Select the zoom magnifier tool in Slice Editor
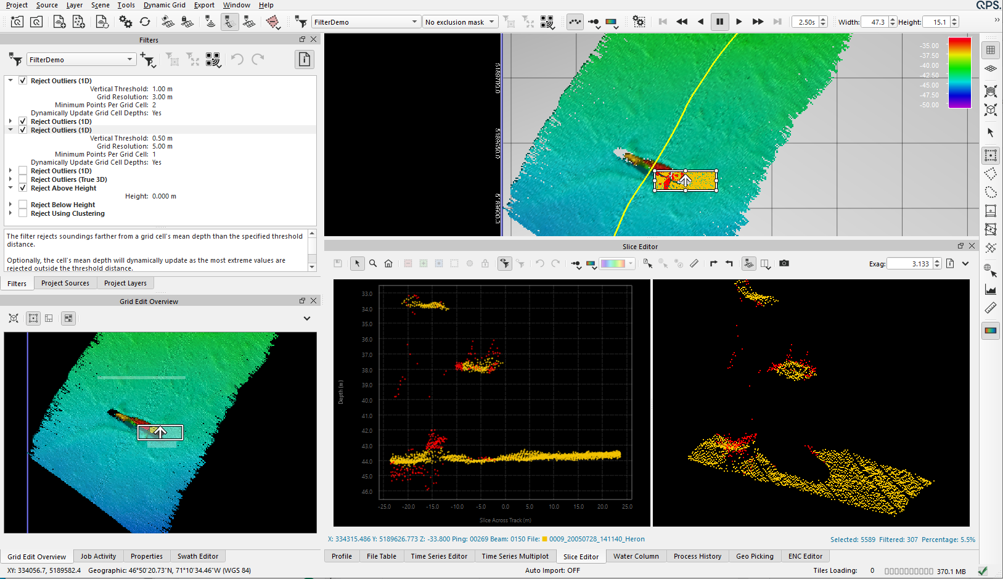 373,263
